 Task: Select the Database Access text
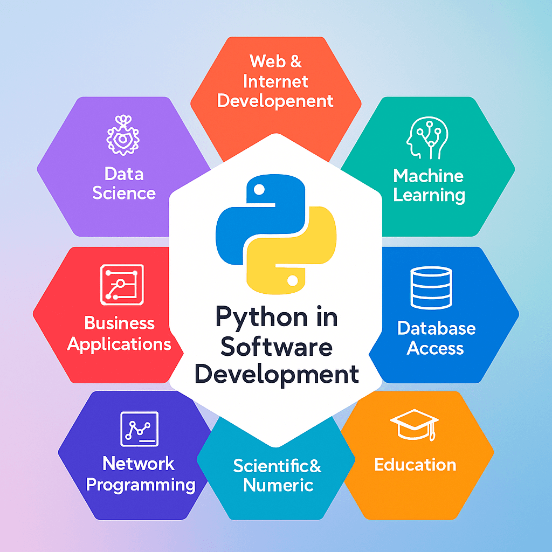(436, 338)
